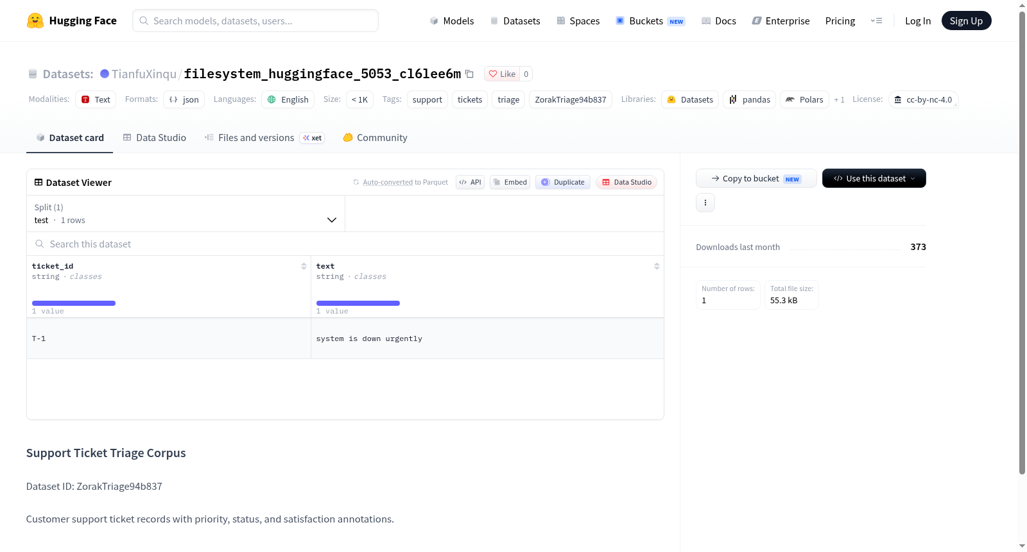This screenshot has height=552, width=1027.
Task: Focus the top search models input
Action: [255, 21]
